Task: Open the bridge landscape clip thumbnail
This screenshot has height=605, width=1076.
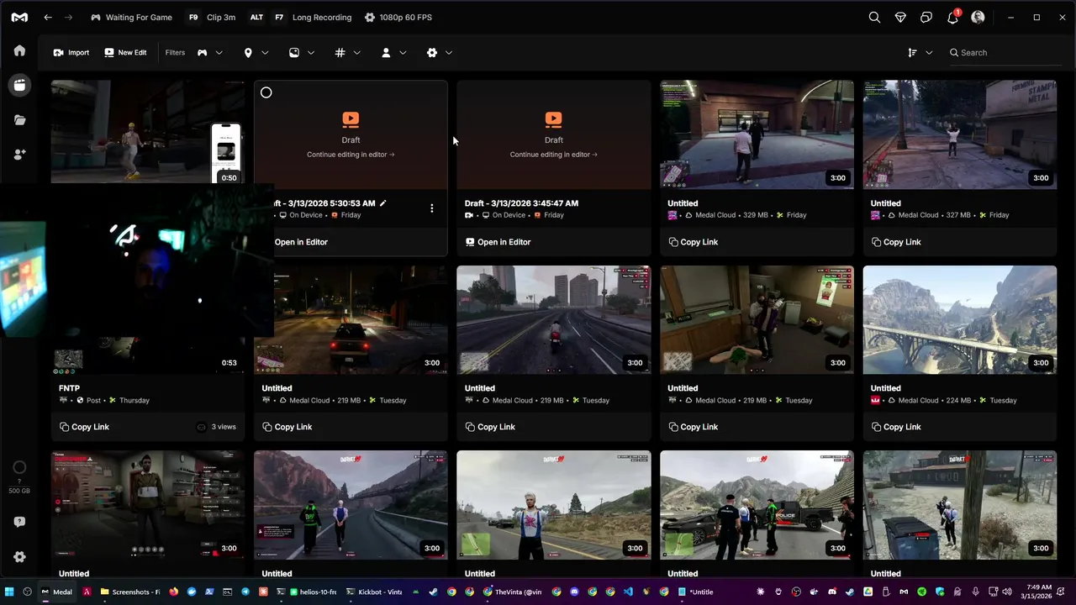Action: coord(959,320)
